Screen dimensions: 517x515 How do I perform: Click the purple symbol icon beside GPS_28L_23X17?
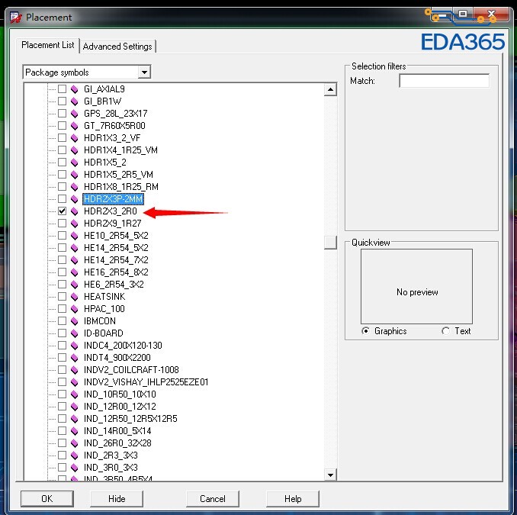[x=75, y=114]
